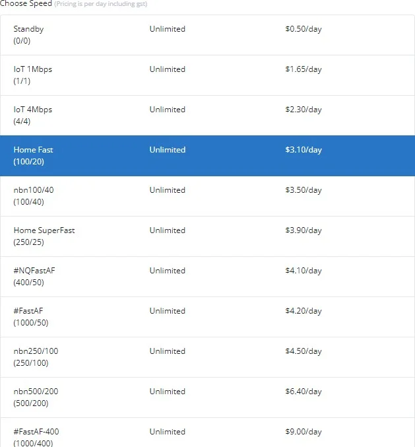415x447 pixels.
Task: Click the $4.10/day price
Action: [x=303, y=271]
